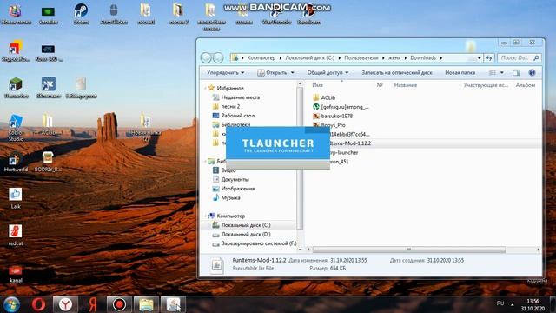Open the Minecraft grass block shortcut
This screenshot has width=556, height=313.
(x=16, y=88)
